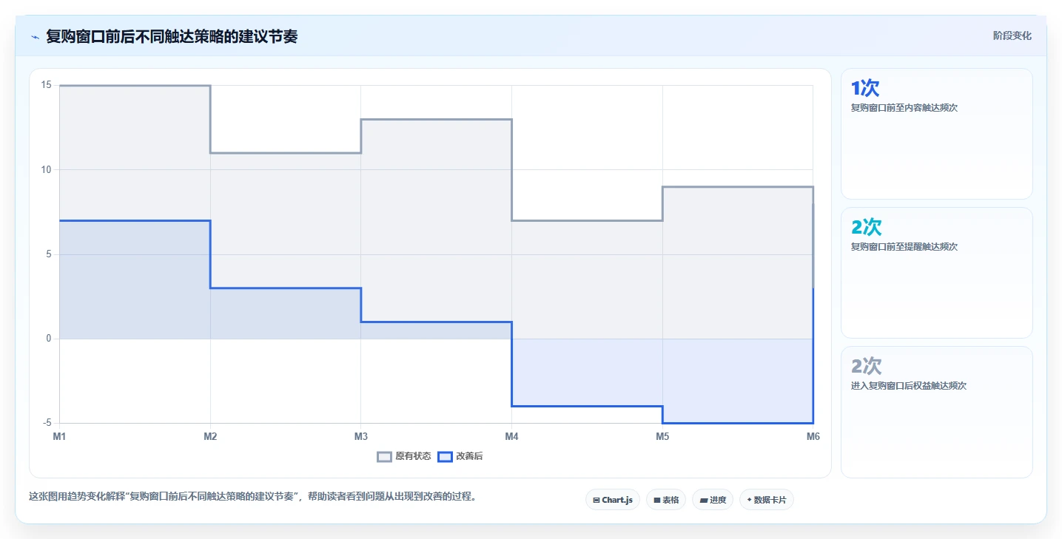The image size is (1062, 539).
Task: Click the M5 x-axis label
Action: pos(662,436)
